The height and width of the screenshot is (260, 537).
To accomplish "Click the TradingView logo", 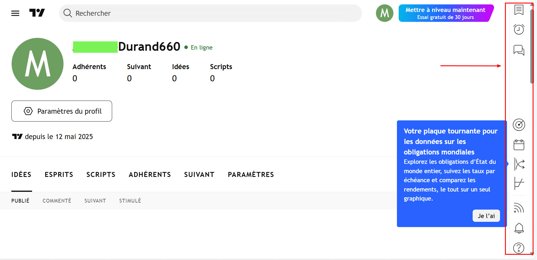I will tap(37, 13).
